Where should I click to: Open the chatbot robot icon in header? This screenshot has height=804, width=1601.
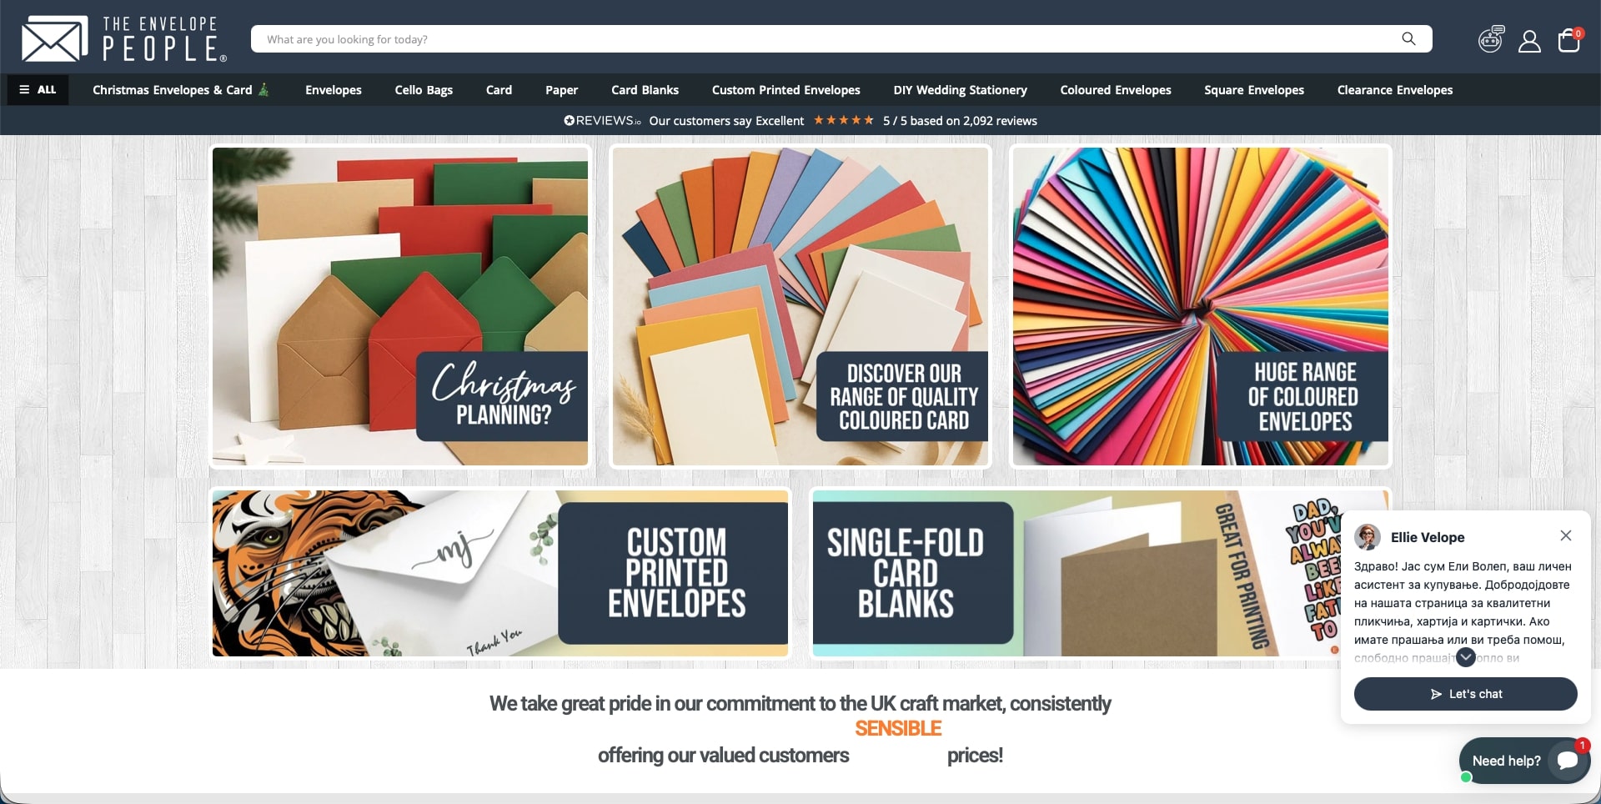[1491, 39]
